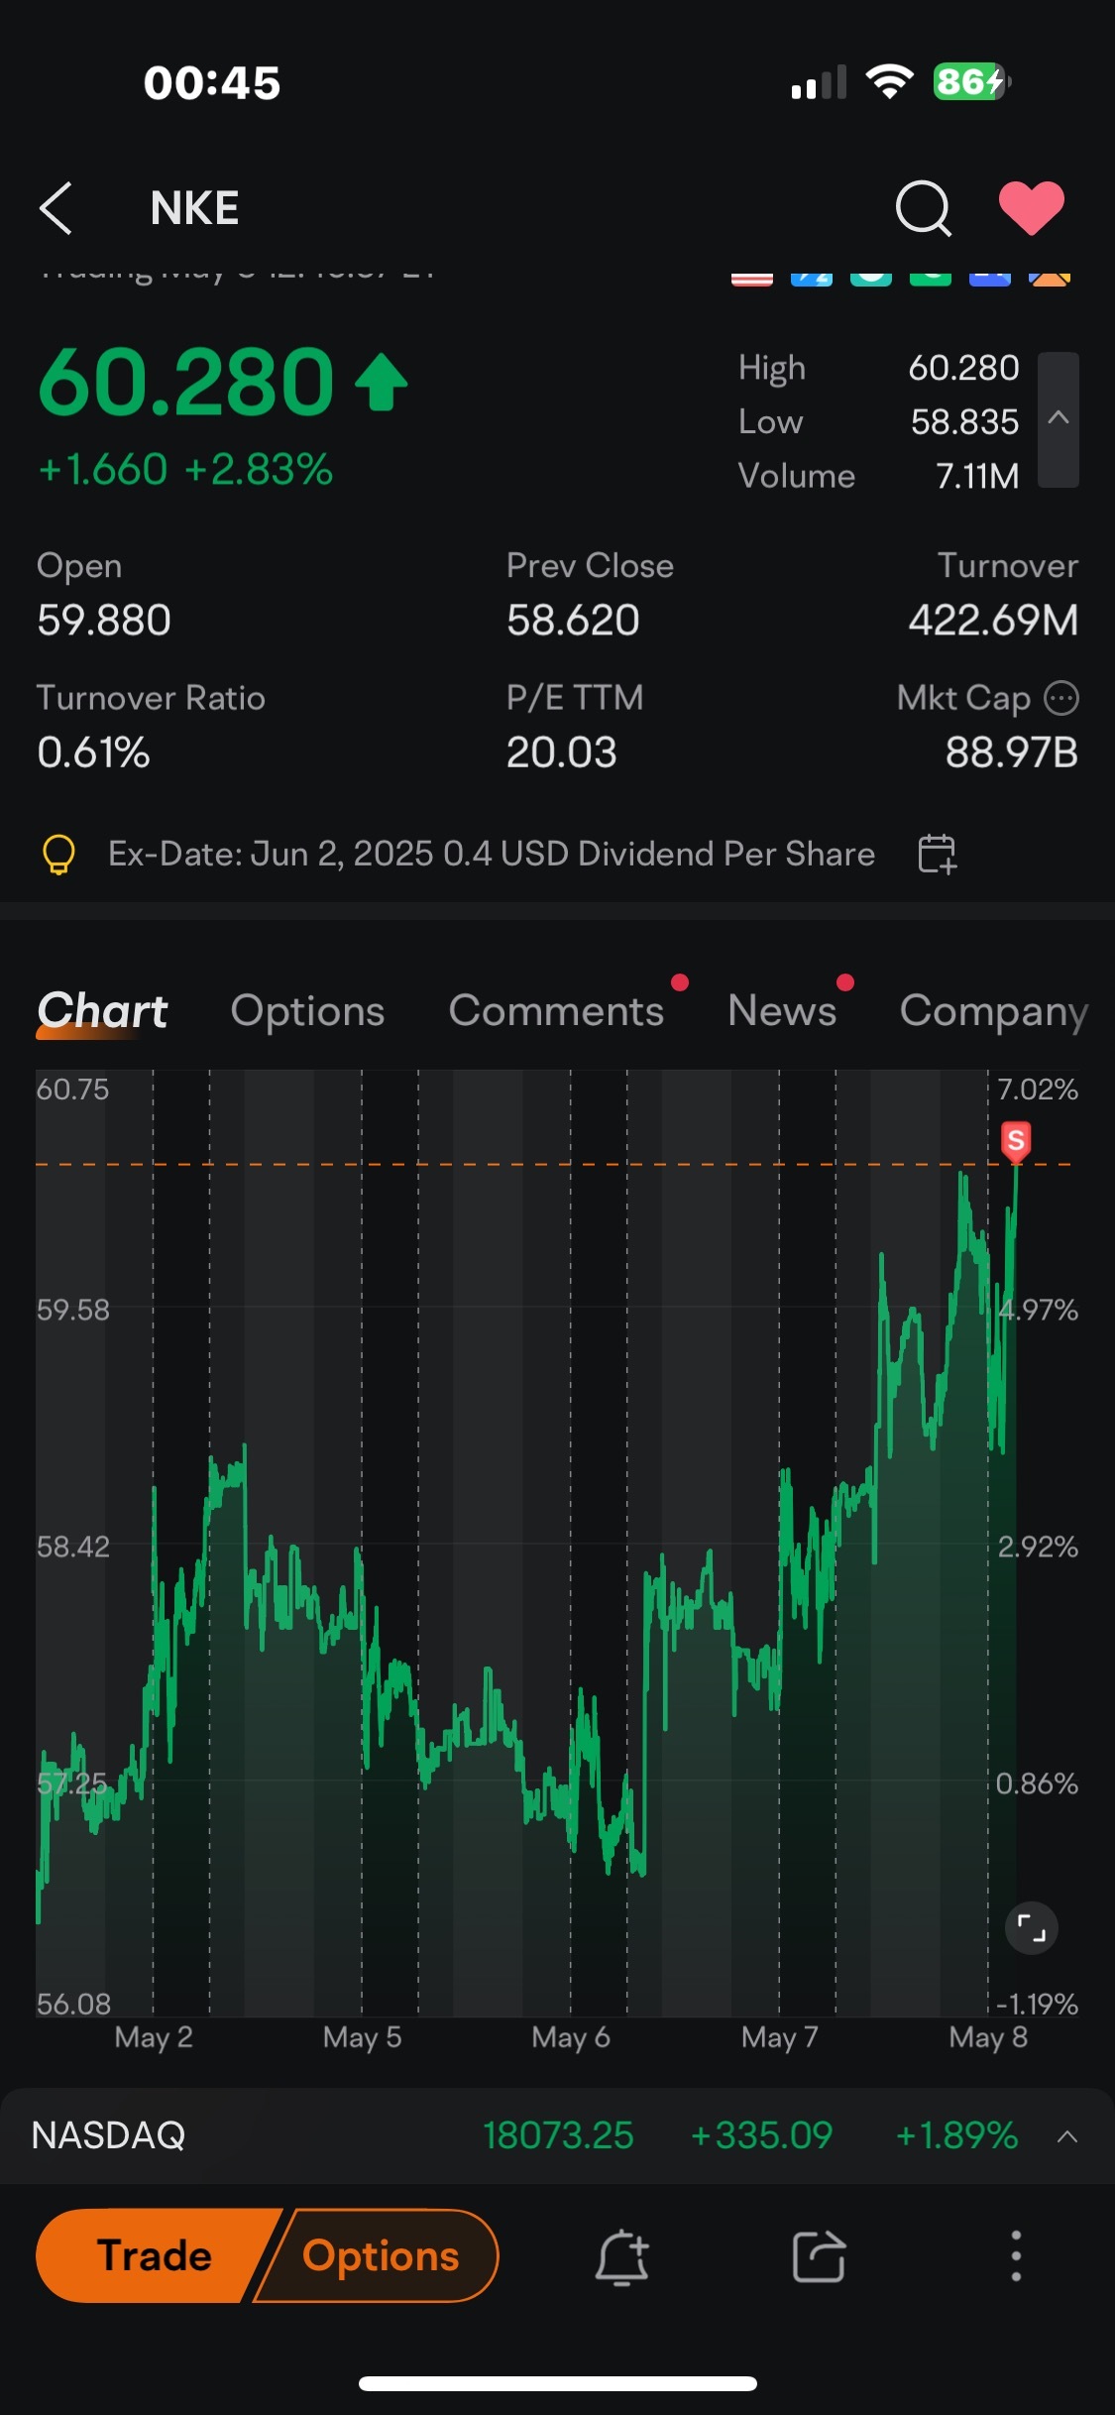Image resolution: width=1115 pixels, height=2415 pixels.
Task: Open the three-dot more menu
Action: (1016, 2256)
